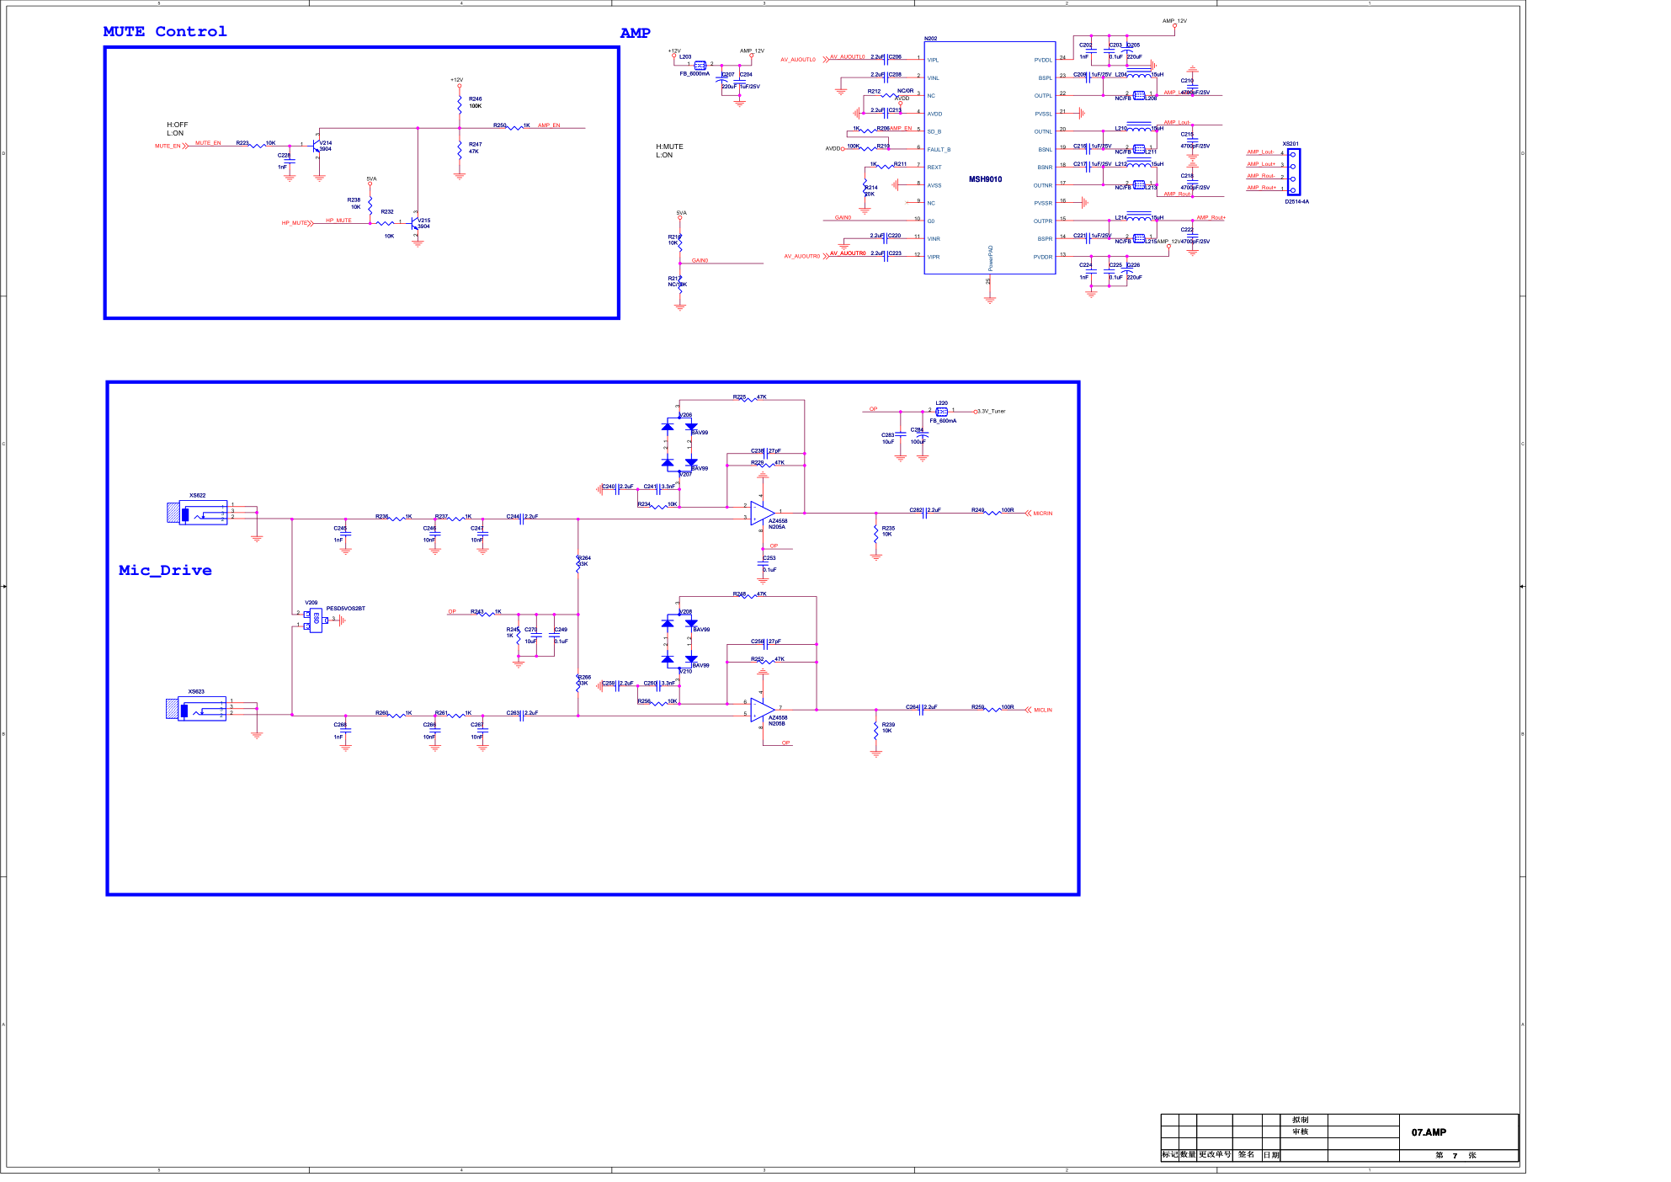1671x1182 pixels.
Task: Select transistor V215 3904 symbol
Action: coord(416,223)
